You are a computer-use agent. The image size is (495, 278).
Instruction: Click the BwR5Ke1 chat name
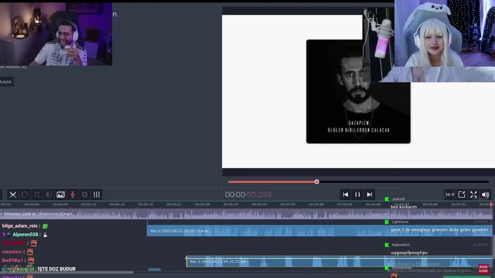(x=13, y=260)
